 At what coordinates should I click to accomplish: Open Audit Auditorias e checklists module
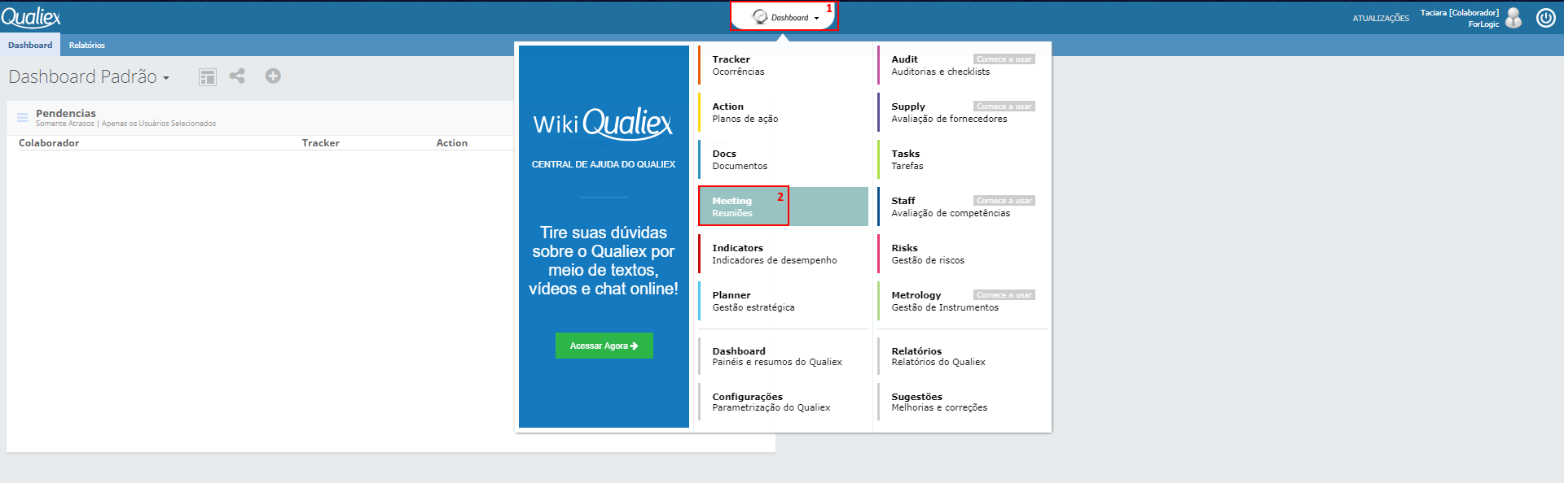tap(962, 65)
